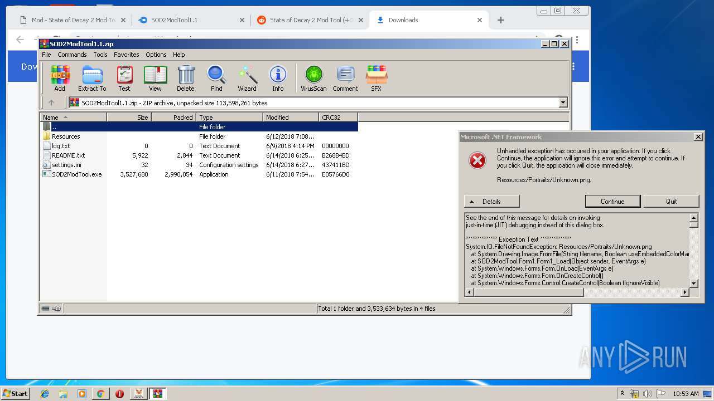Open the Help menu
This screenshot has height=401, width=714.
click(x=178, y=55)
